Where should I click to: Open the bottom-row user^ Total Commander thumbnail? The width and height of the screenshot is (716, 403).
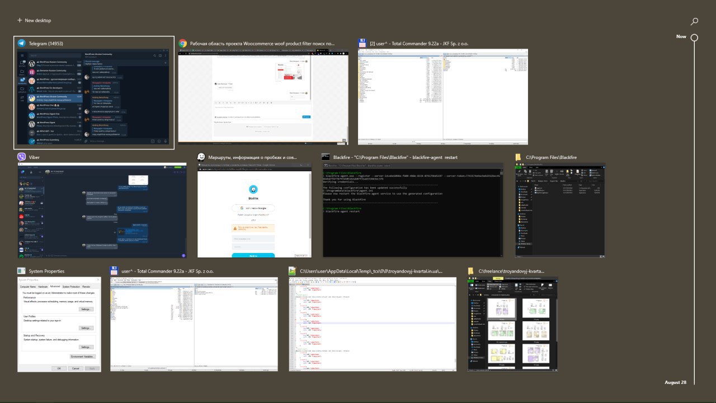tap(194, 324)
